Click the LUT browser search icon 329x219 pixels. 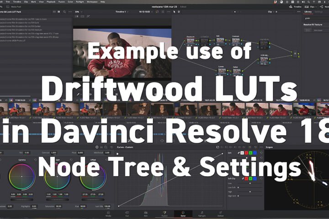[64, 12]
